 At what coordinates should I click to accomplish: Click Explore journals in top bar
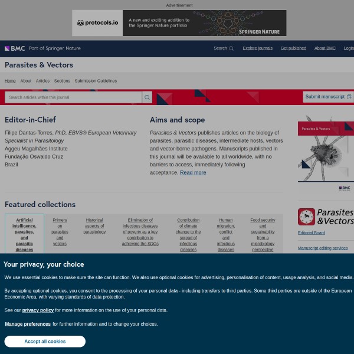tap(258, 48)
